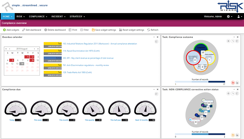Click Reset widget settings
The height and width of the screenshot is (139, 244).
point(132,30)
